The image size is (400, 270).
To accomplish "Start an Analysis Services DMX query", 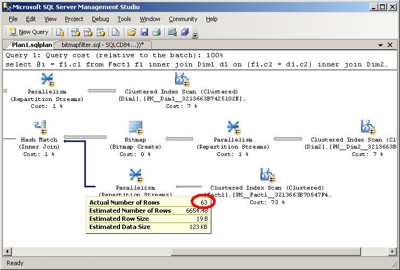I will pyautogui.click(x=88, y=32).
